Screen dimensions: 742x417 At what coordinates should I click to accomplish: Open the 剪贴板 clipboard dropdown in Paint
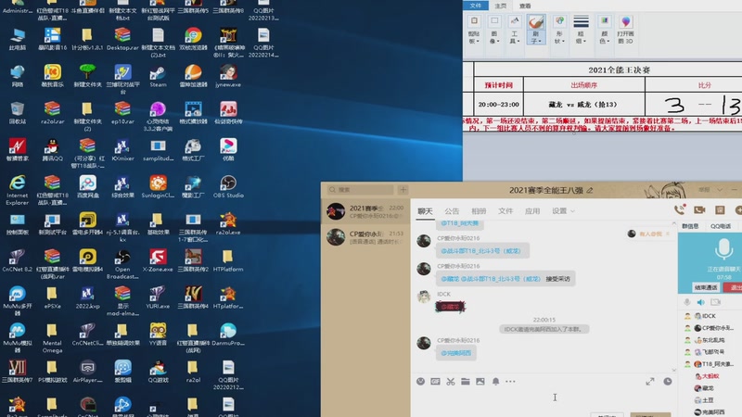point(474,38)
